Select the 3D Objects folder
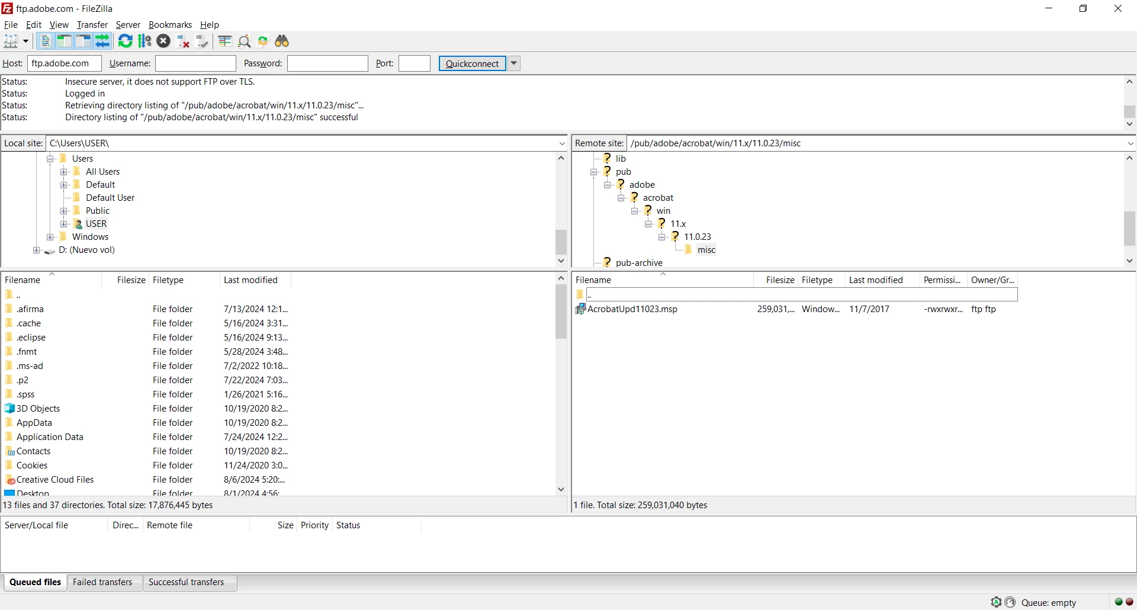 (38, 409)
